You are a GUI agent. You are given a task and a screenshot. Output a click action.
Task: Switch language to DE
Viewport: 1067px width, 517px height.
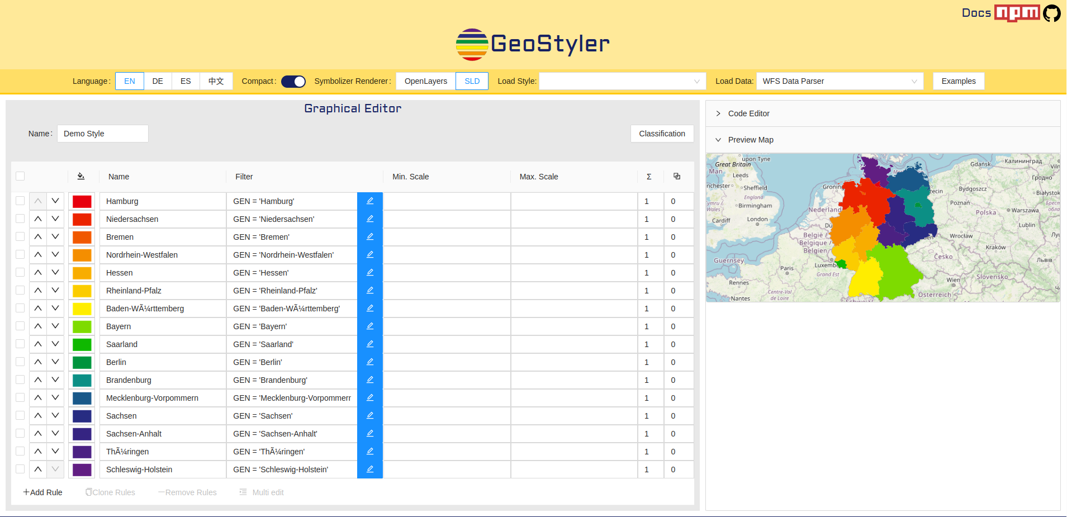click(x=158, y=82)
